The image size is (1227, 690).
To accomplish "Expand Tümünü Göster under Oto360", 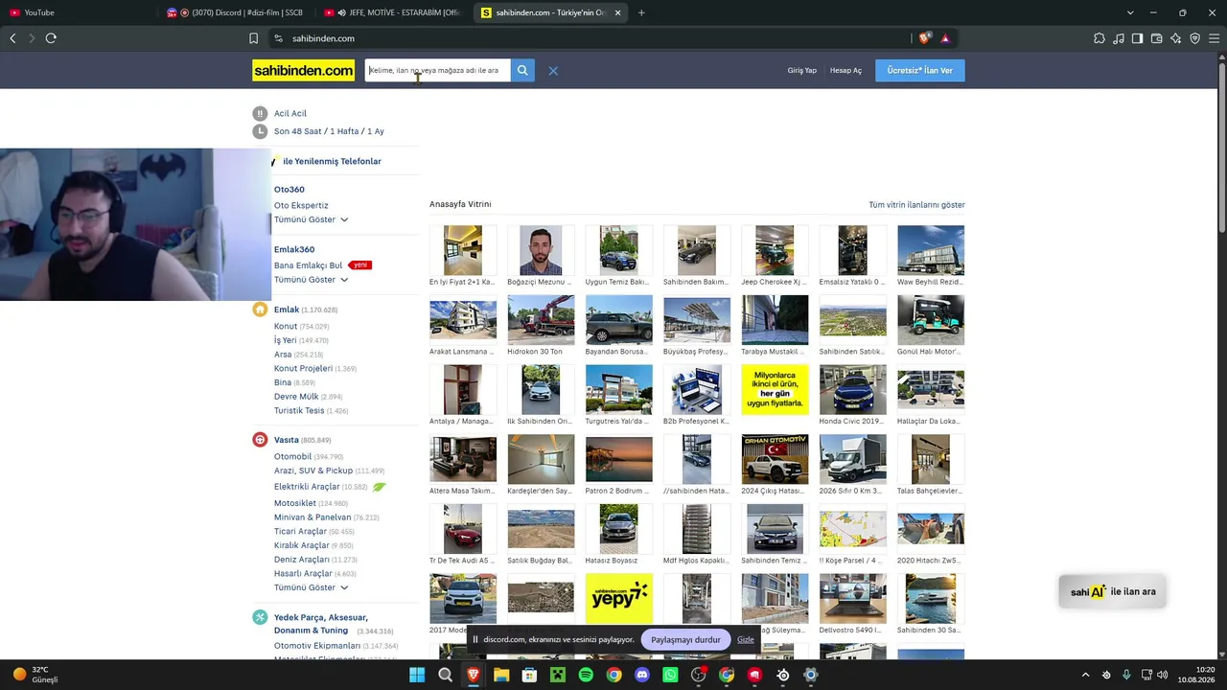I will tap(312, 219).
